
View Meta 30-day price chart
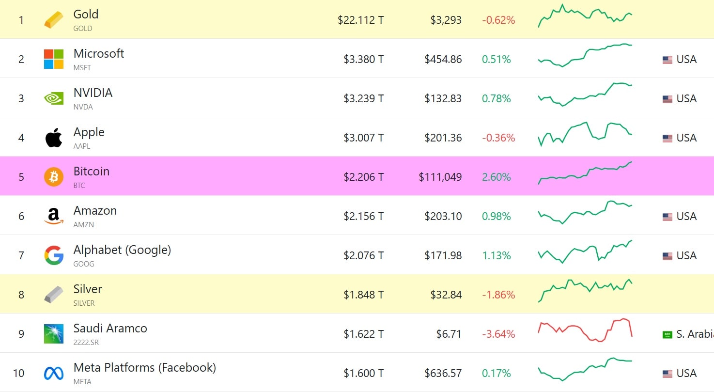[585, 369]
